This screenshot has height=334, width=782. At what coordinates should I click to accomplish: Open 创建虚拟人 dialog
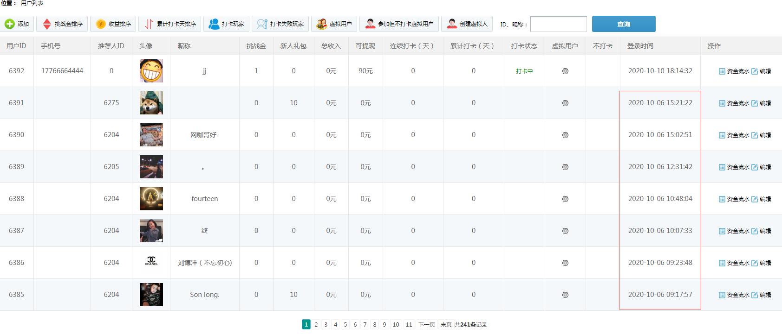[467, 24]
